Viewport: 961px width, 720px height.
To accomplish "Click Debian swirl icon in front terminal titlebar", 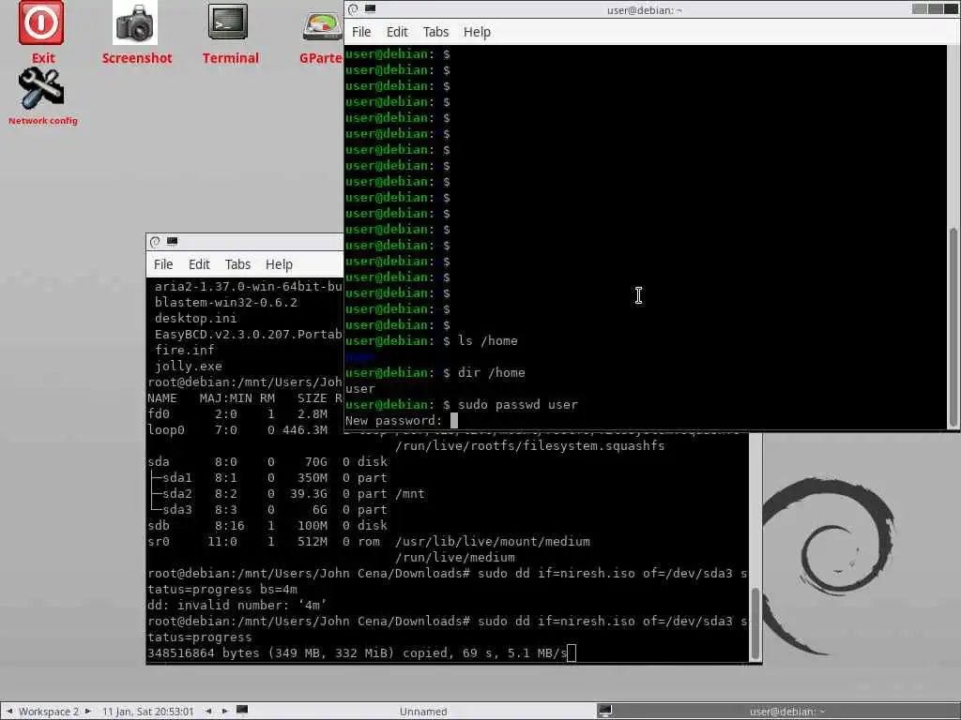I will pos(353,9).
